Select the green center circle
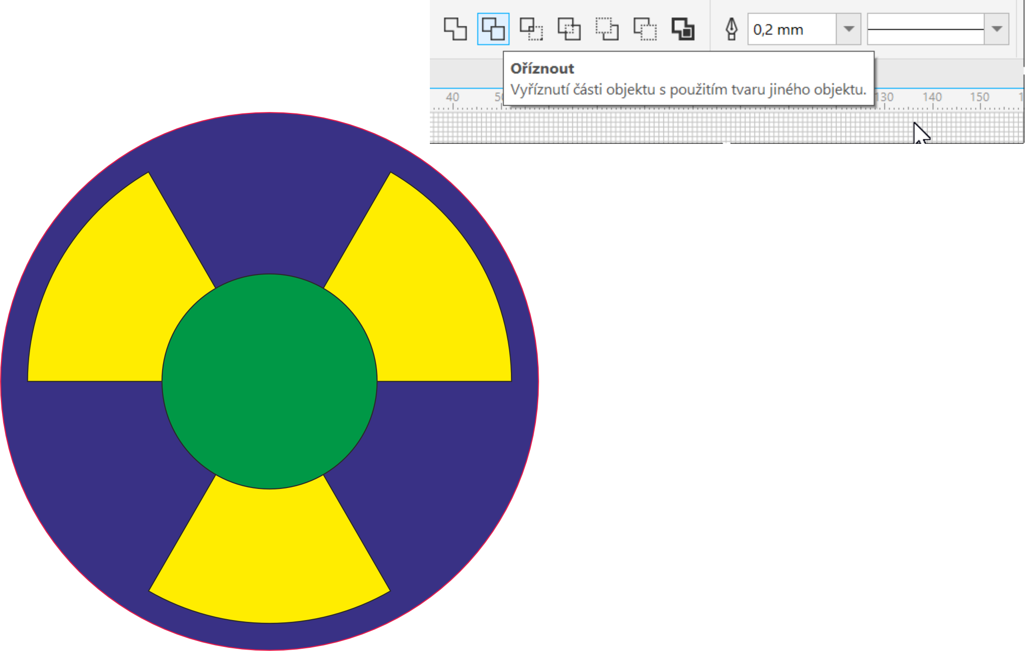1025x651 pixels. pos(270,381)
